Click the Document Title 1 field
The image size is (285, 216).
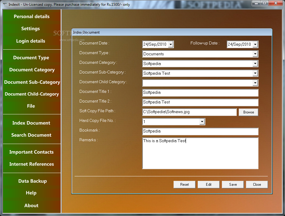[x=200, y=93]
